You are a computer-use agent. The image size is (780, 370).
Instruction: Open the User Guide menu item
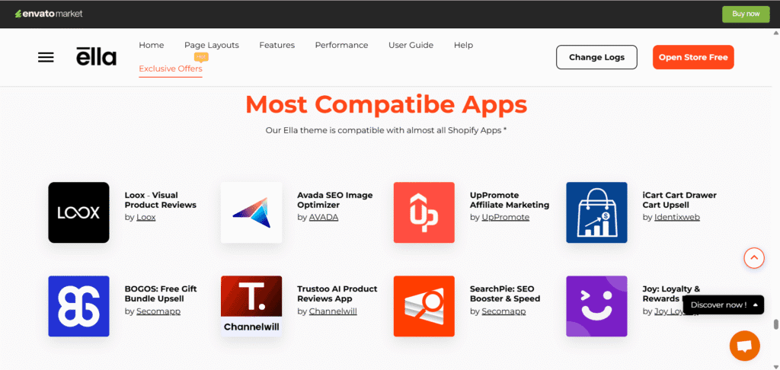tap(411, 45)
